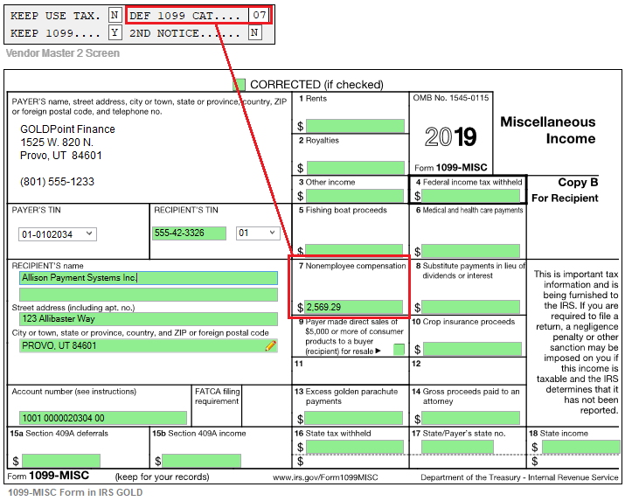This screenshot has height=501, width=625.
Task: Click the KEEP 1099 value box
Action: tap(115, 33)
